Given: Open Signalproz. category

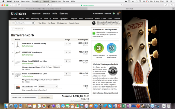Looking at the screenshot, I should (64, 19).
